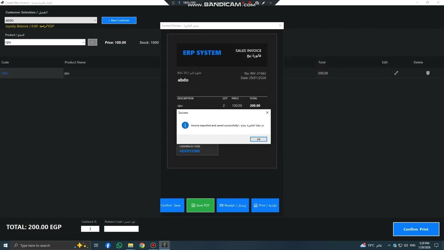Click the Edit column header
Image resolution: width=444 pixels, height=250 pixels.
point(385,62)
